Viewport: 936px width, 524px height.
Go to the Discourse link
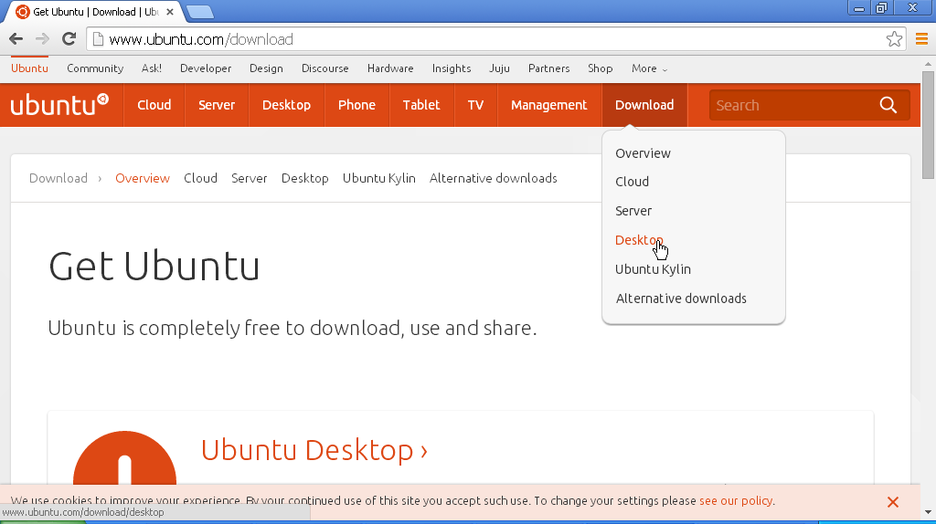click(x=325, y=68)
